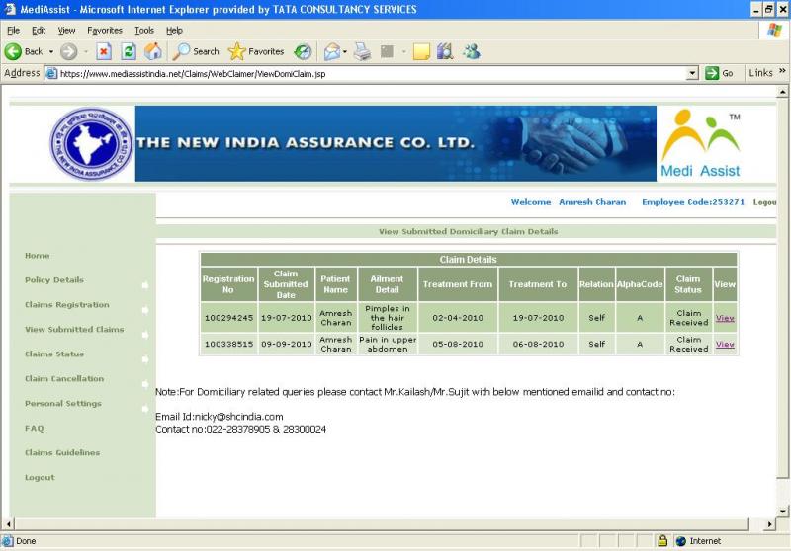Click in the Address URL field

tap(373, 73)
